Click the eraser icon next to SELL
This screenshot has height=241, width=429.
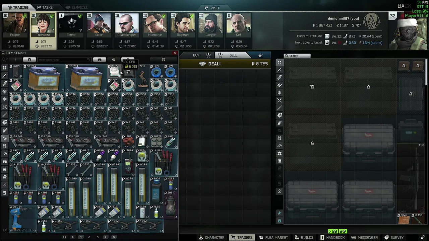(260, 55)
